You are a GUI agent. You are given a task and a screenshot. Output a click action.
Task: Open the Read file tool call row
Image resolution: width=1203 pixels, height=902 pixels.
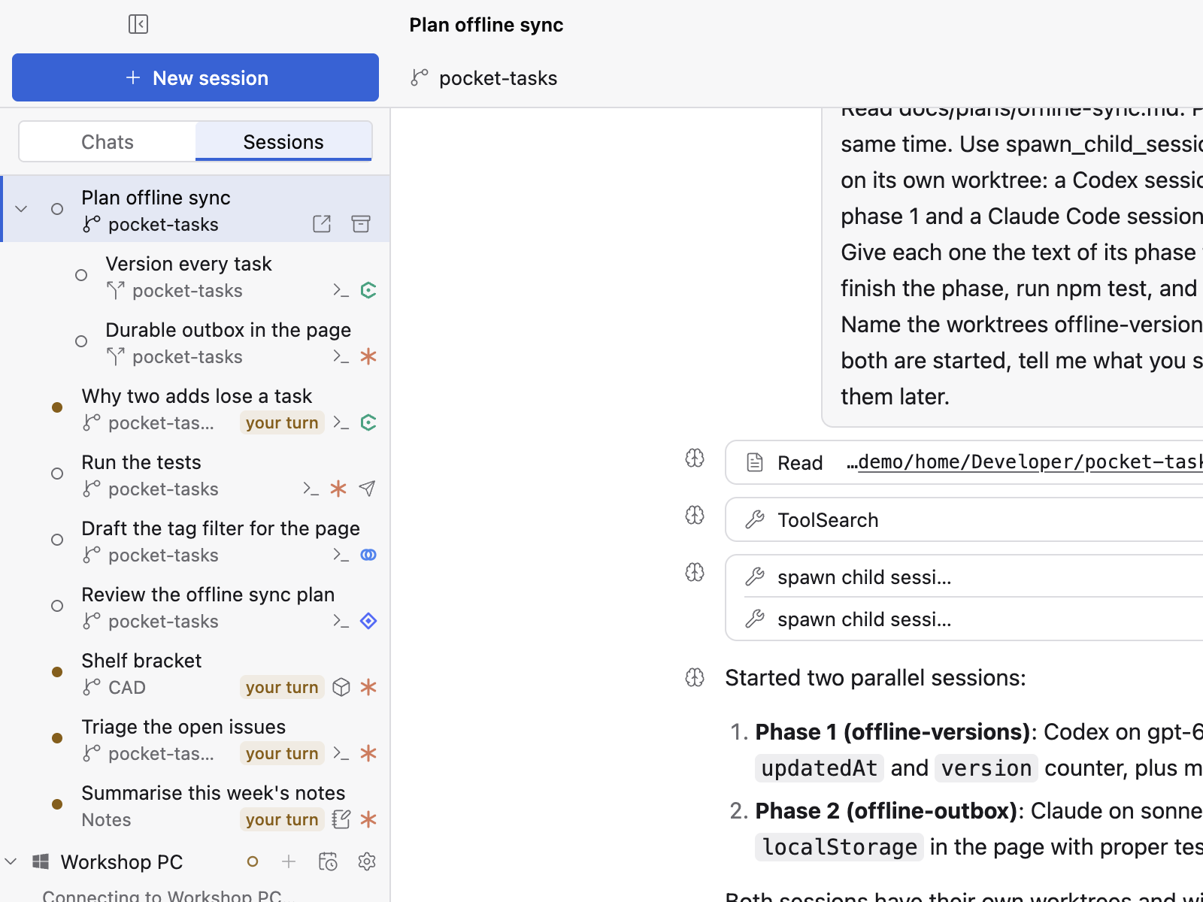click(x=965, y=462)
